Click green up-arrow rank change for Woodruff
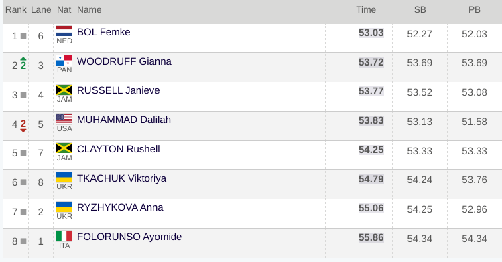Image resolution: width=502 pixels, height=262 pixels. (23, 63)
